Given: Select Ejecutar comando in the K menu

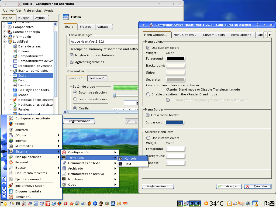Looking at the screenshot, I should point(35,179).
